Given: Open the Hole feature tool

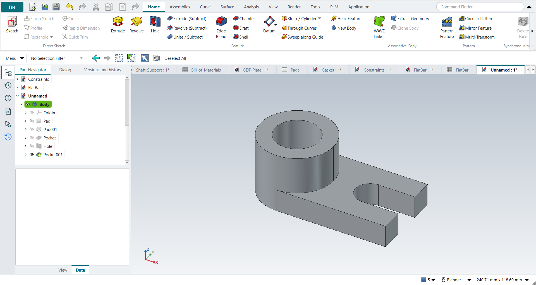Looking at the screenshot, I should 155,25.
